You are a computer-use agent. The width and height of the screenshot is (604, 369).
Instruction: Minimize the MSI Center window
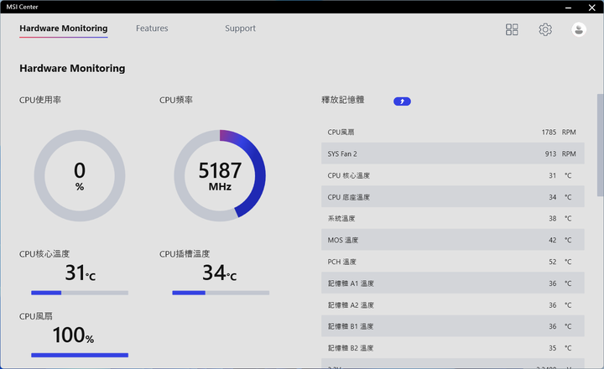click(x=568, y=8)
